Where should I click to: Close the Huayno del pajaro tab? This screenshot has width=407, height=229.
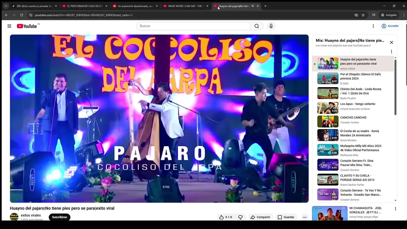(258, 6)
